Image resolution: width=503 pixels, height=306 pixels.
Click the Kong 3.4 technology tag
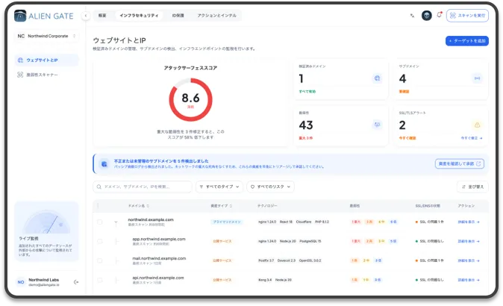click(x=265, y=280)
